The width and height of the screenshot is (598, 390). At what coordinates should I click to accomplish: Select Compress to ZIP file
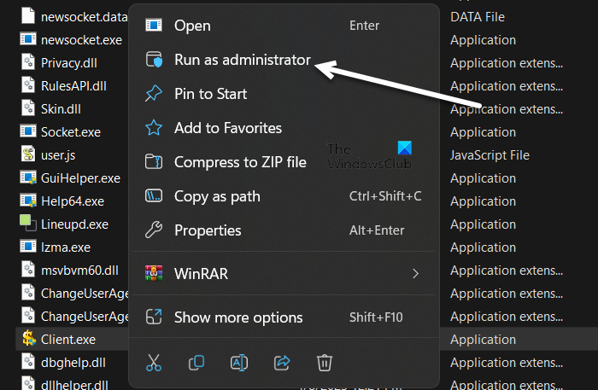[240, 162]
